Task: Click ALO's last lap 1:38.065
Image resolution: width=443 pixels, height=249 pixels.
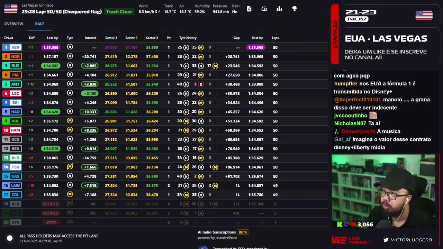Action: [x=51, y=158]
